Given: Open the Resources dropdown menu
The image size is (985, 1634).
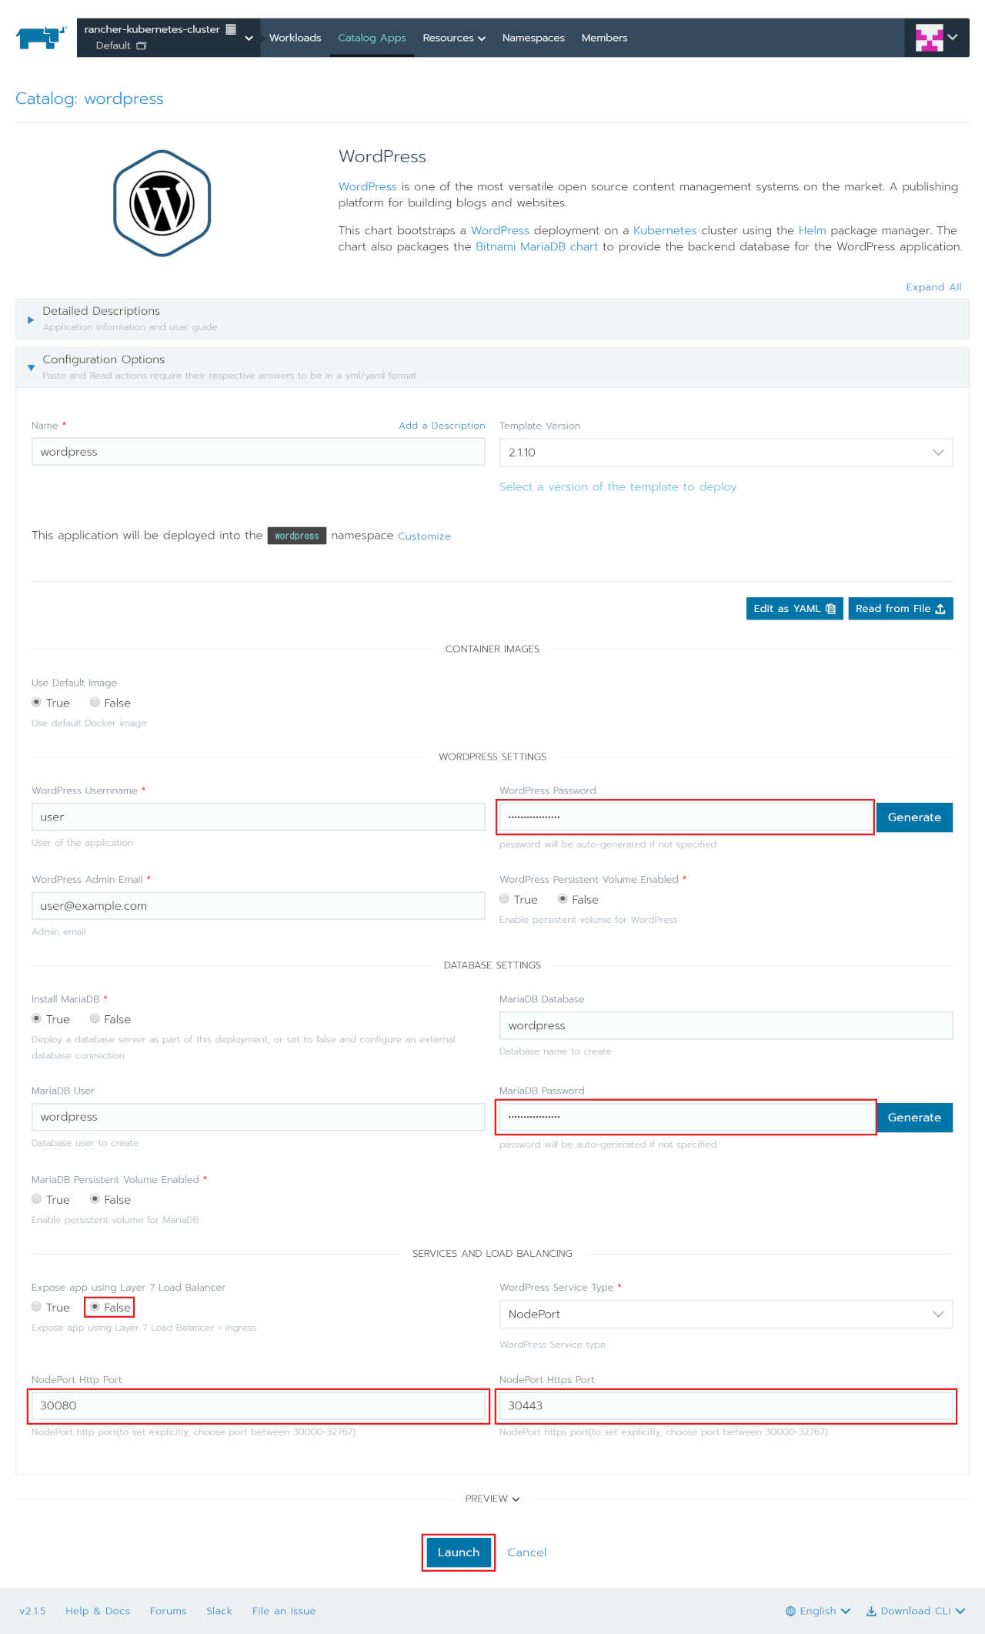Looking at the screenshot, I should pos(454,38).
